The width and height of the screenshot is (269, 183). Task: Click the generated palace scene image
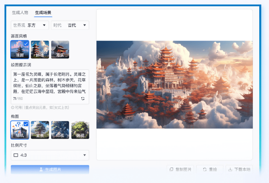(174, 85)
